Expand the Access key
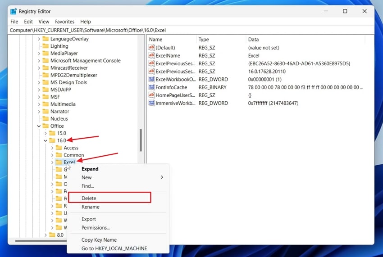Viewport: 383px width, 257px height. (x=52, y=148)
